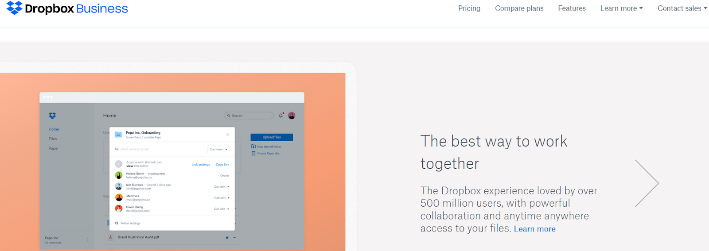The width and height of the screenshot is (709, 251).
Task: Click the user avatar in mockup header
Action: pyautogui.click(x=292, y=116)
